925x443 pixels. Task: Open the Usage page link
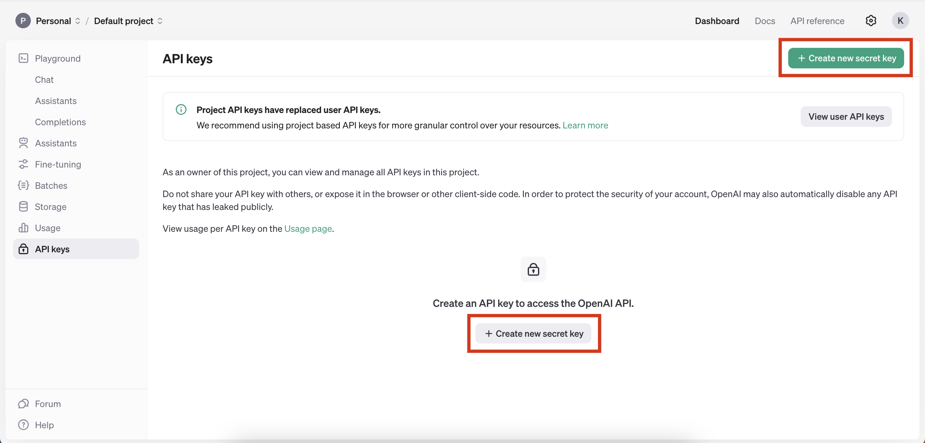[308, 229]
